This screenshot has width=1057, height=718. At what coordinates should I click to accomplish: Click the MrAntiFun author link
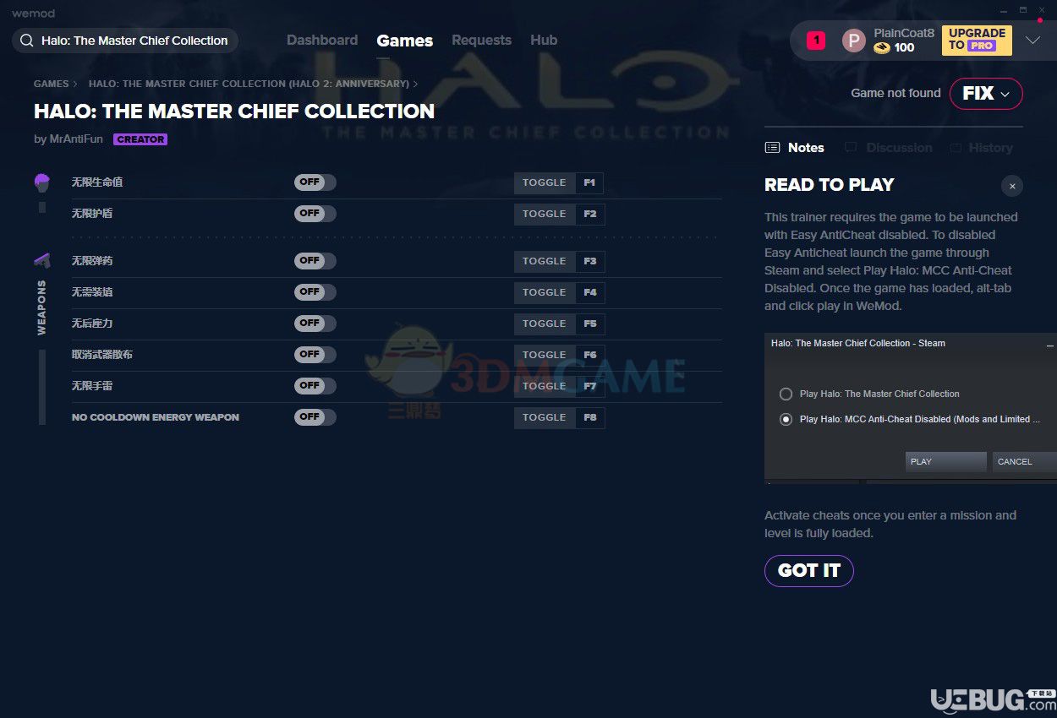coord(76,139)
